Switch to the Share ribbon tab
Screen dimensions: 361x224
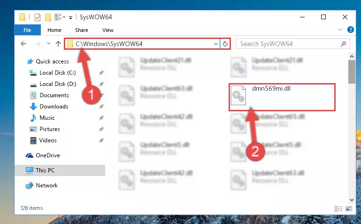[x=82, y=30]
